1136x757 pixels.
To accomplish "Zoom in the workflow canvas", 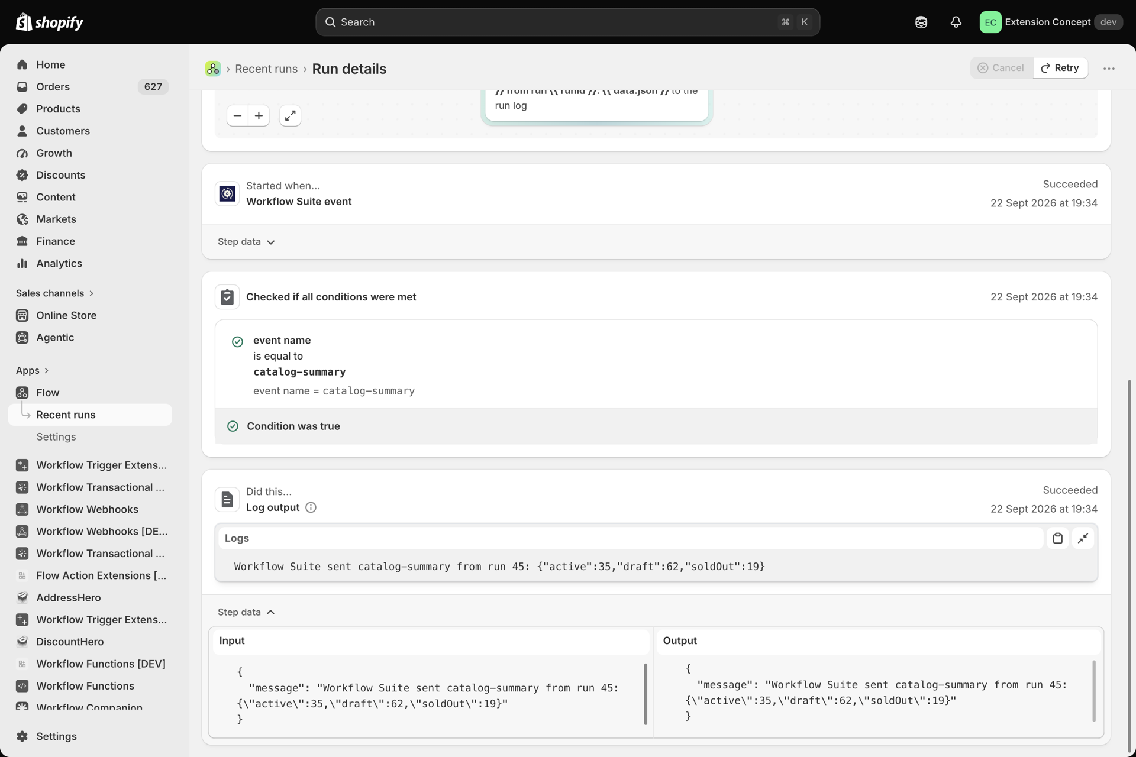I will 259,116.
